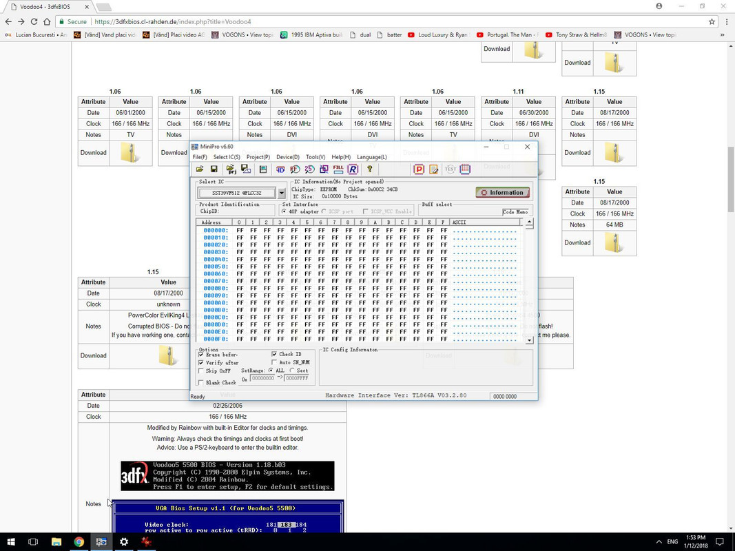735x551 pixels.
Task: Open Settings gear in the taskbar
Action: point(124,541)
